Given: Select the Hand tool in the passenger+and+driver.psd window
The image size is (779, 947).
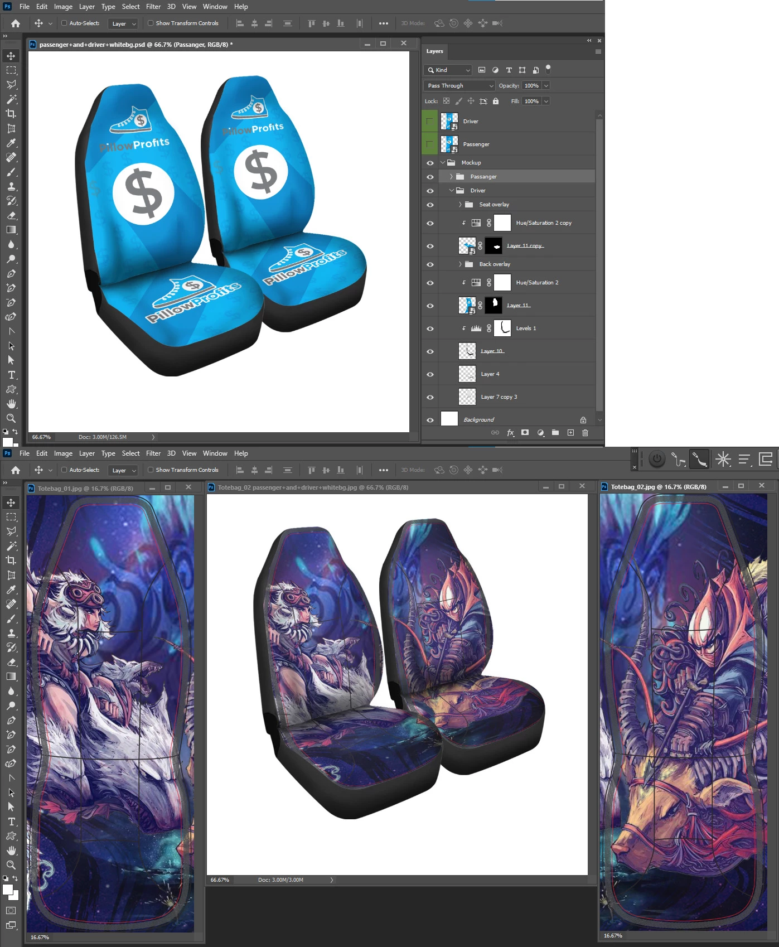Looking at the screenshot, I should (x=11, y=404).
